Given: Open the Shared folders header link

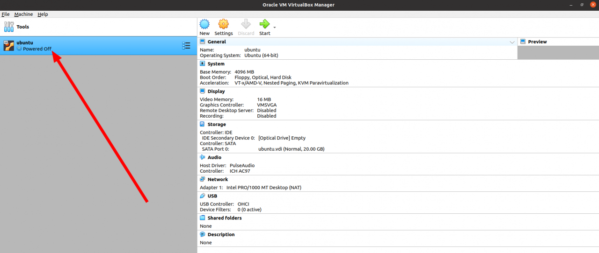Looking at the screenshot, I should [x=225, y=218].
